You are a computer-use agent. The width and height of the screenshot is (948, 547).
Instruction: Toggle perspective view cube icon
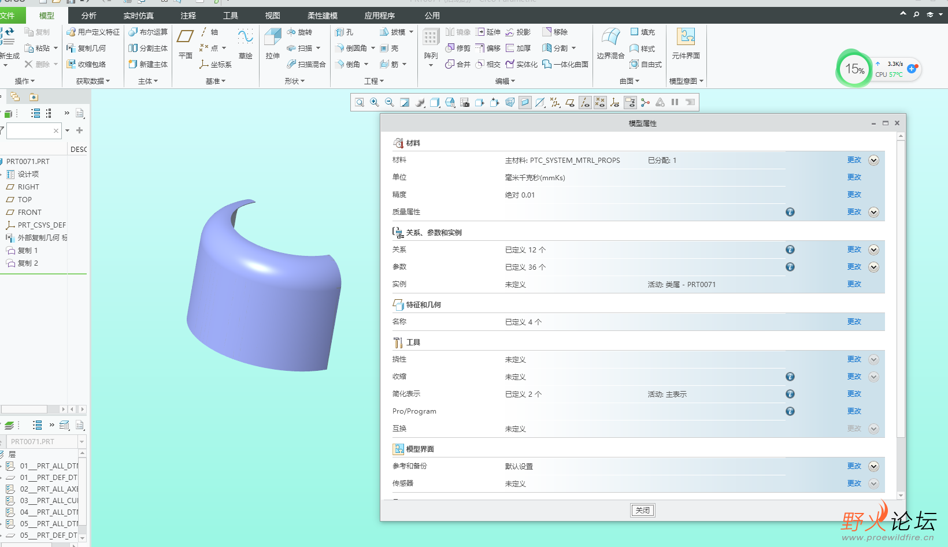pyautogui.click(x=510, y=102)
